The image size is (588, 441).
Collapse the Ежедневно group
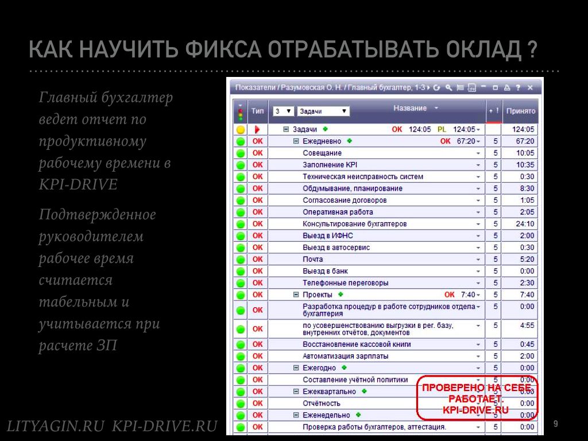[x=296, y=141]
